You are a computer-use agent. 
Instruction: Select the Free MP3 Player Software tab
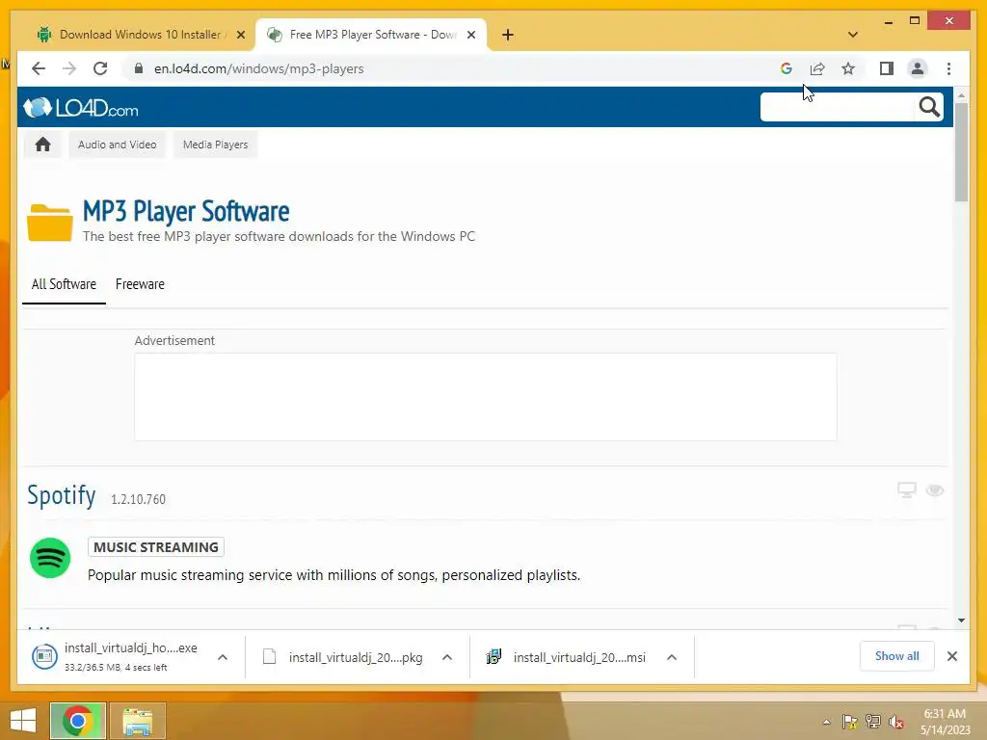(x=371, y=35)
